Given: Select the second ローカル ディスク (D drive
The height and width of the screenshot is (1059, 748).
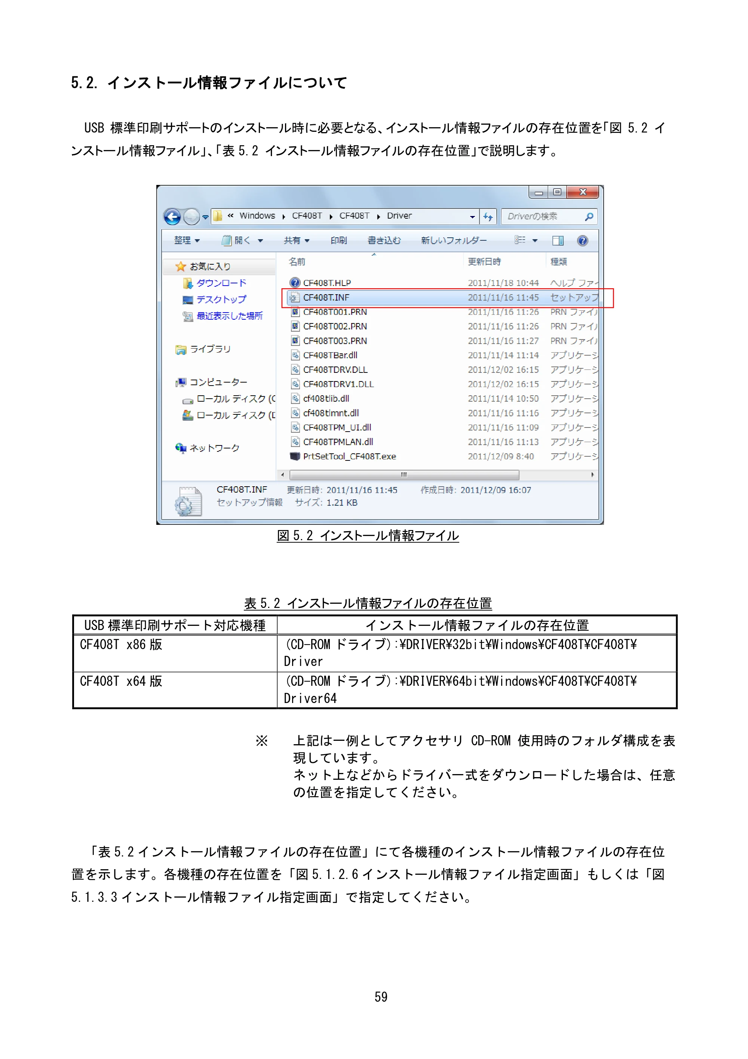Looking at the screenshot, I should (236, 416).
